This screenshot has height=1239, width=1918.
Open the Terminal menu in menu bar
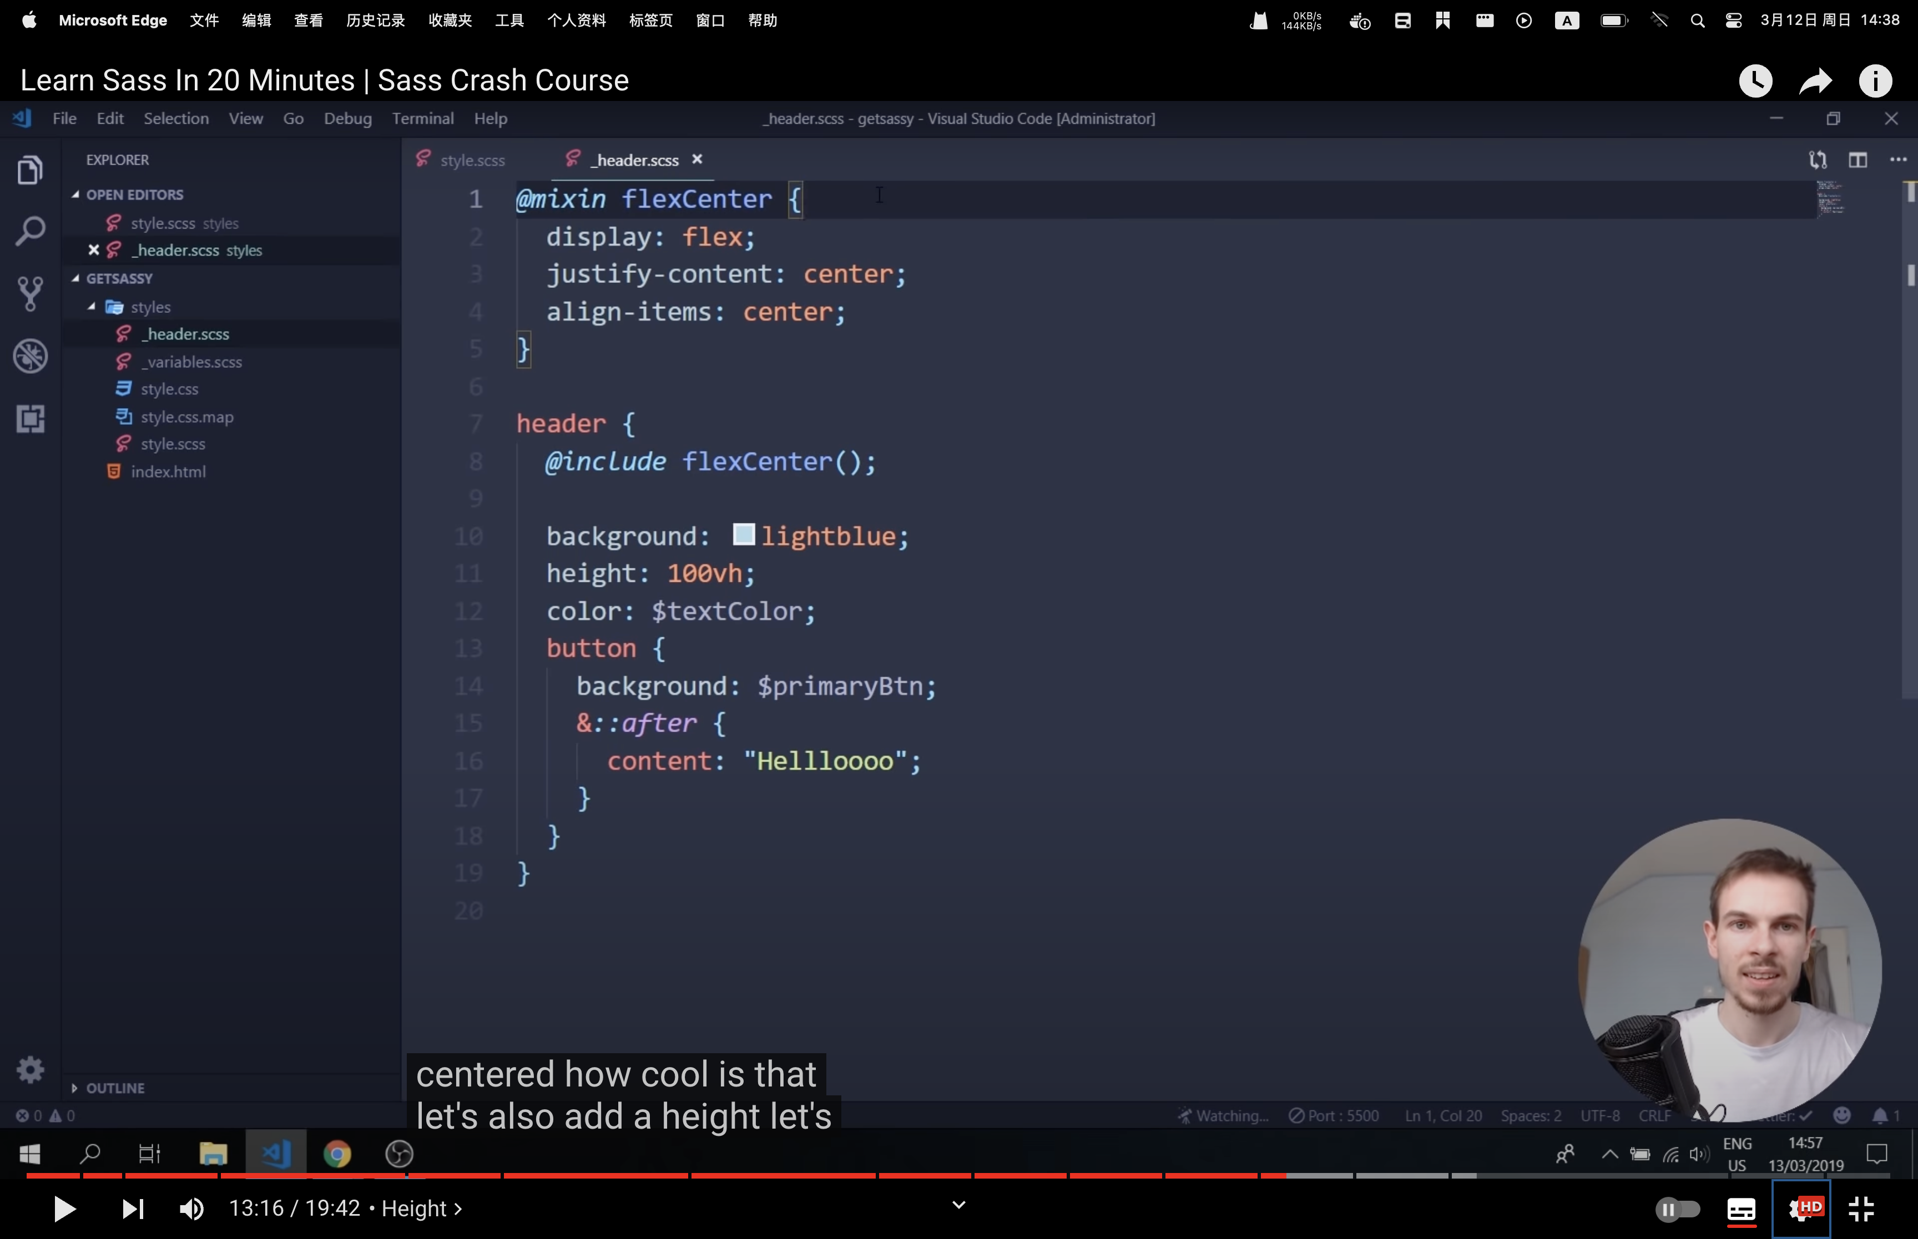point(421,118)
